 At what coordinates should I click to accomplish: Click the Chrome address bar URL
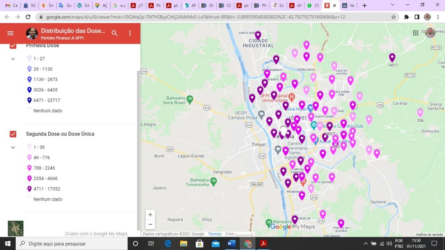pyautogui.click(x=195, y=17)
